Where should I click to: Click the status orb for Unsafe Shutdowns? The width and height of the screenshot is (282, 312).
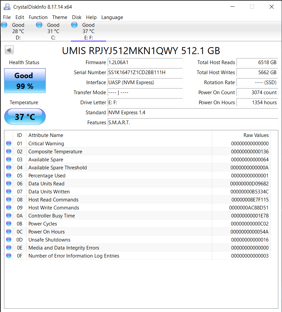coord(9,240)
